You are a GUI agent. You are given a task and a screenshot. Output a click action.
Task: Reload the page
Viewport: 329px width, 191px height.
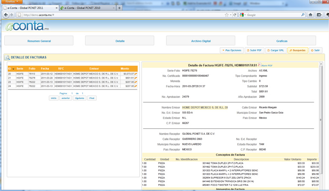(235, 15)
